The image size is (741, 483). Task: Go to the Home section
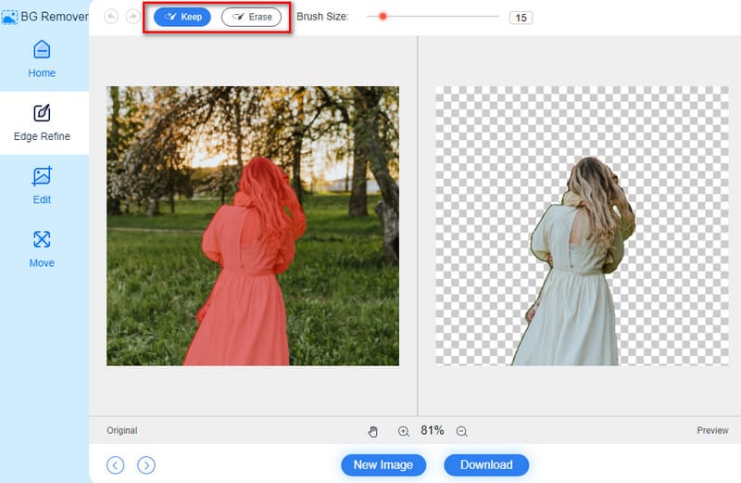[x=42, y=58]
